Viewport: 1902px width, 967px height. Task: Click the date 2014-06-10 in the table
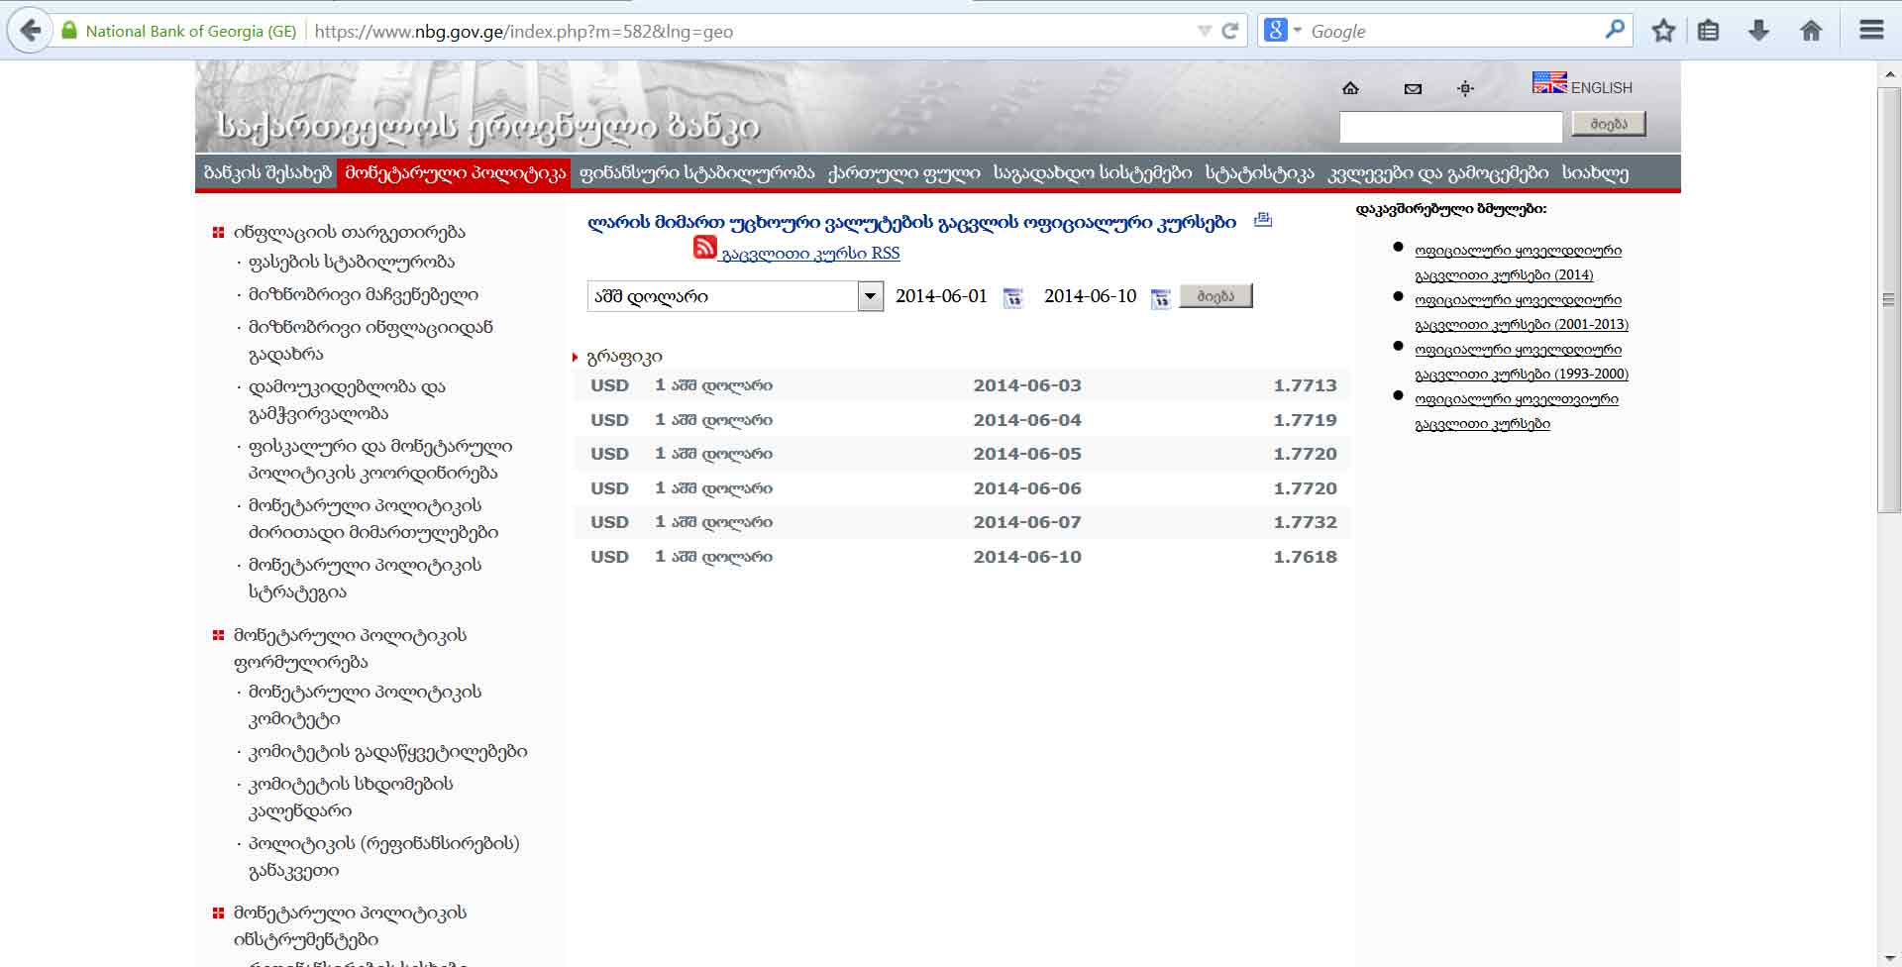tap(1027, 557)
